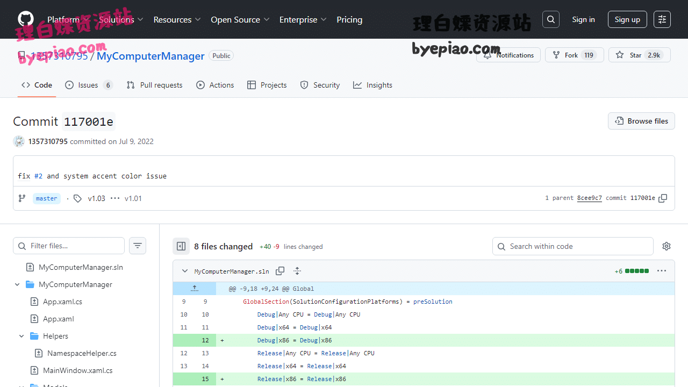The height and width of the screenshot is (387, 688).
Task: Switch to the Issues tab
Action: click(x=89, y=85)
